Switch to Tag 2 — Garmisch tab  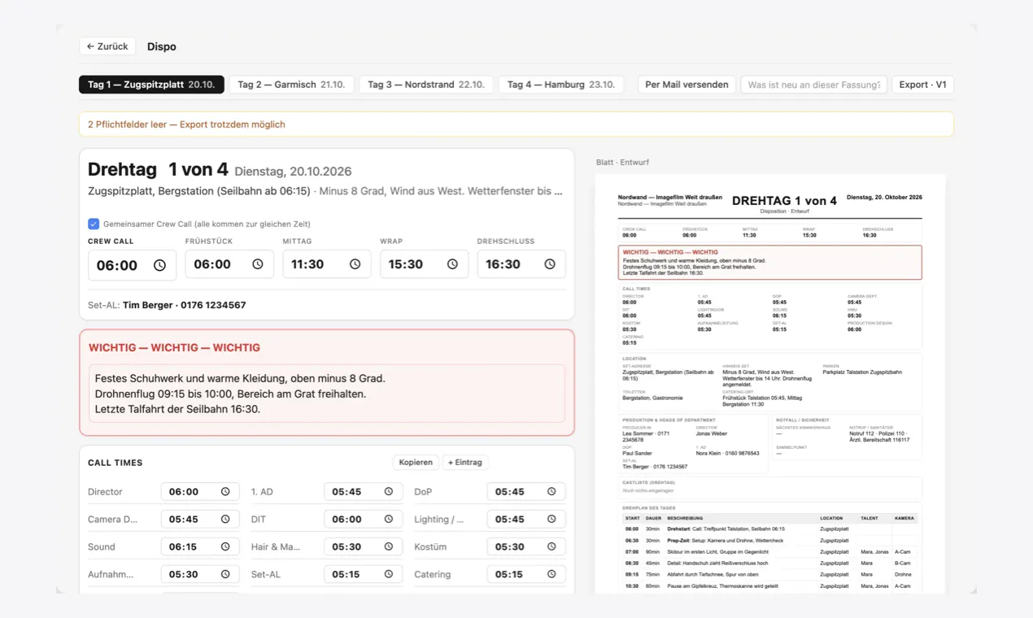tap(291, 85)
